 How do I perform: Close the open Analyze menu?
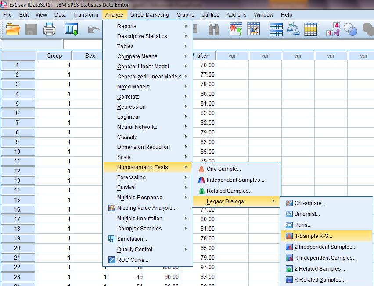point(114,15)
